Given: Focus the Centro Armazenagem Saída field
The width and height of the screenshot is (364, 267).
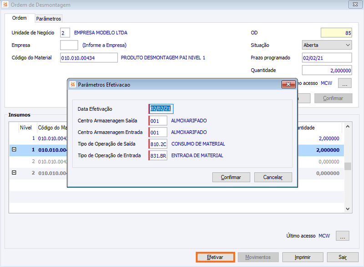Looking at the screenshot, I should point(158,121).
